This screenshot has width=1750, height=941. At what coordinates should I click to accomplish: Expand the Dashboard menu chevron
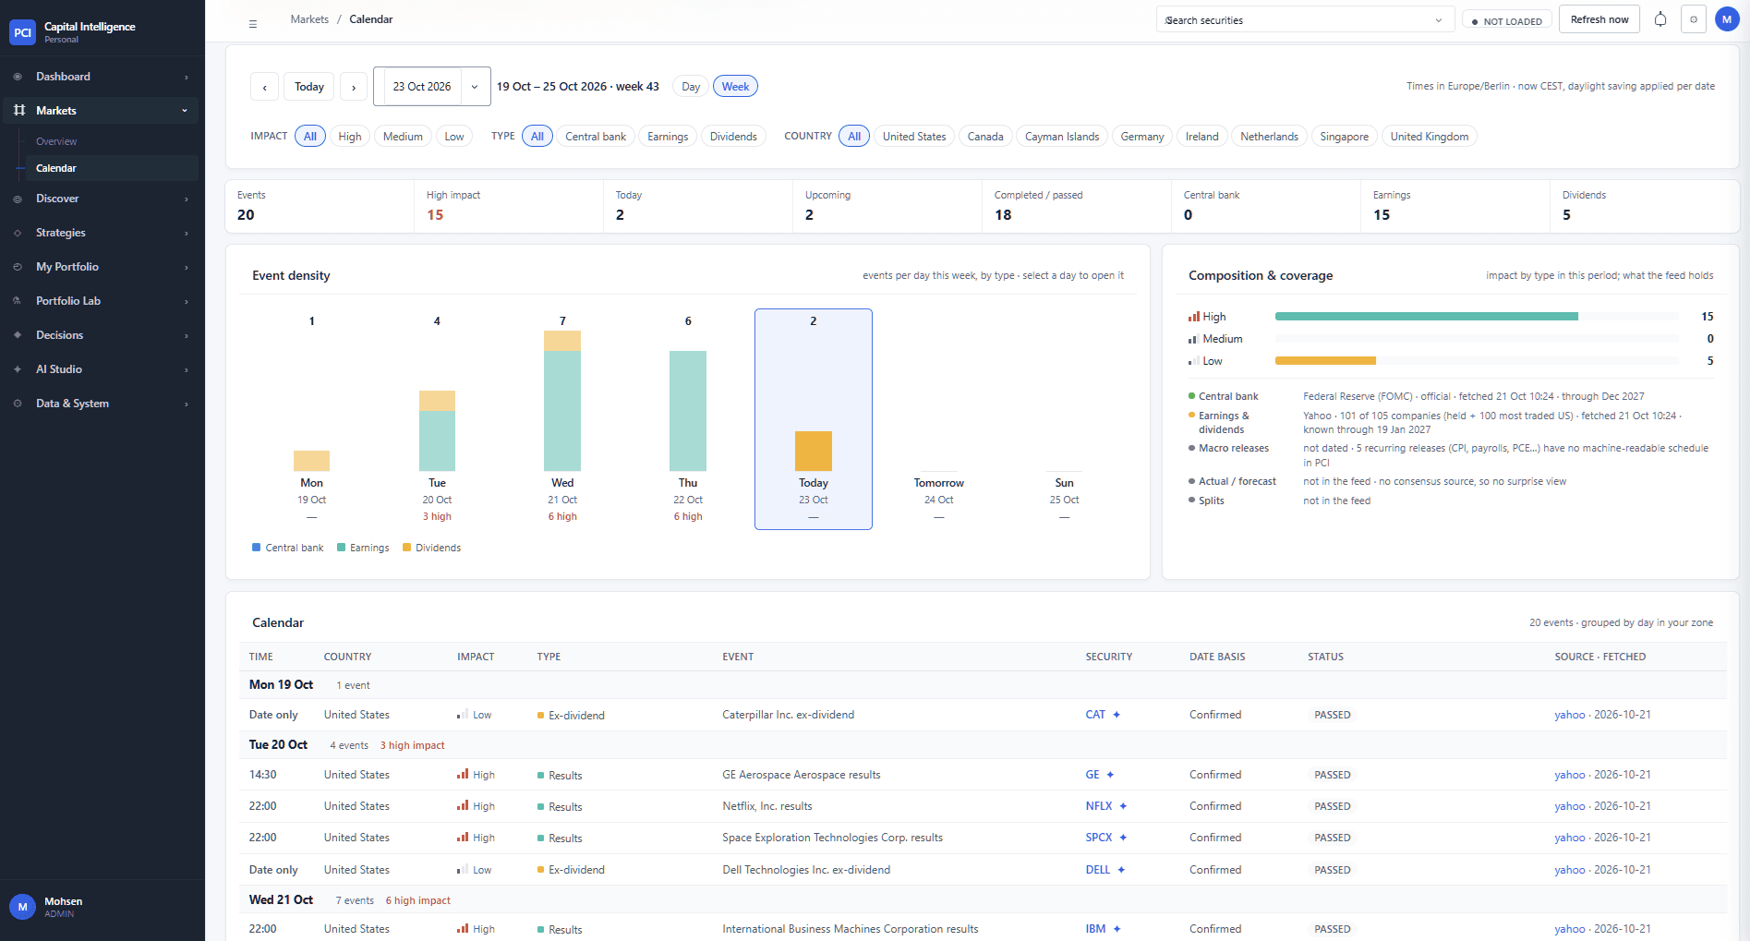point(186,78)
